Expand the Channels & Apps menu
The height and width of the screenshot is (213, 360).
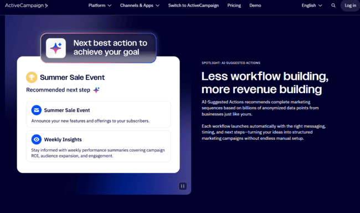click(x=140, y=6)
